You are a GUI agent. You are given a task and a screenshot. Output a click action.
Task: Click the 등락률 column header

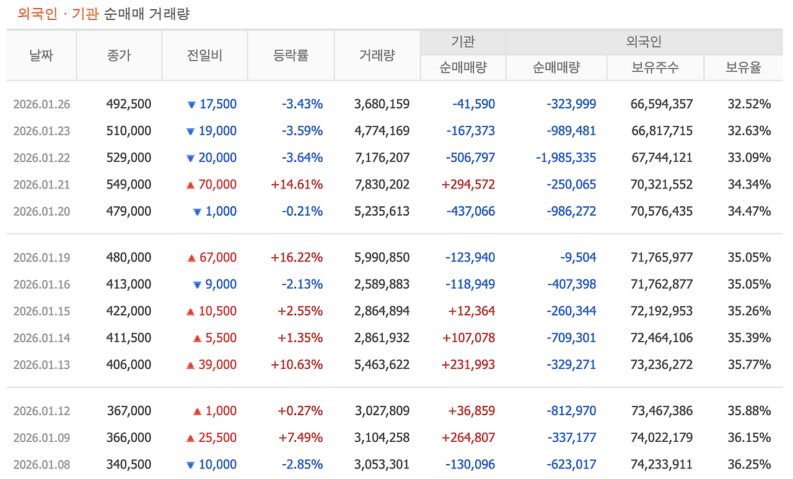click(291, 55)
